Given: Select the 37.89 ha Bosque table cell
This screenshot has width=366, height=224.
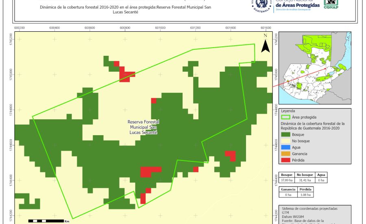Looking at the screenshot, I should click(288, 180).
